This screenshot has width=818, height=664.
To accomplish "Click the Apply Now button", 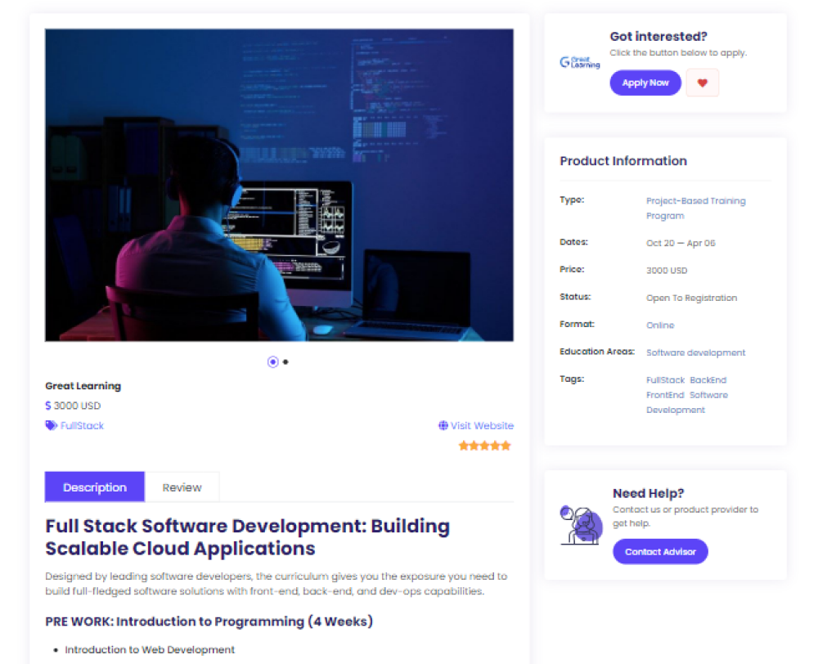I will pyautogui.click(x=645, y=83).
